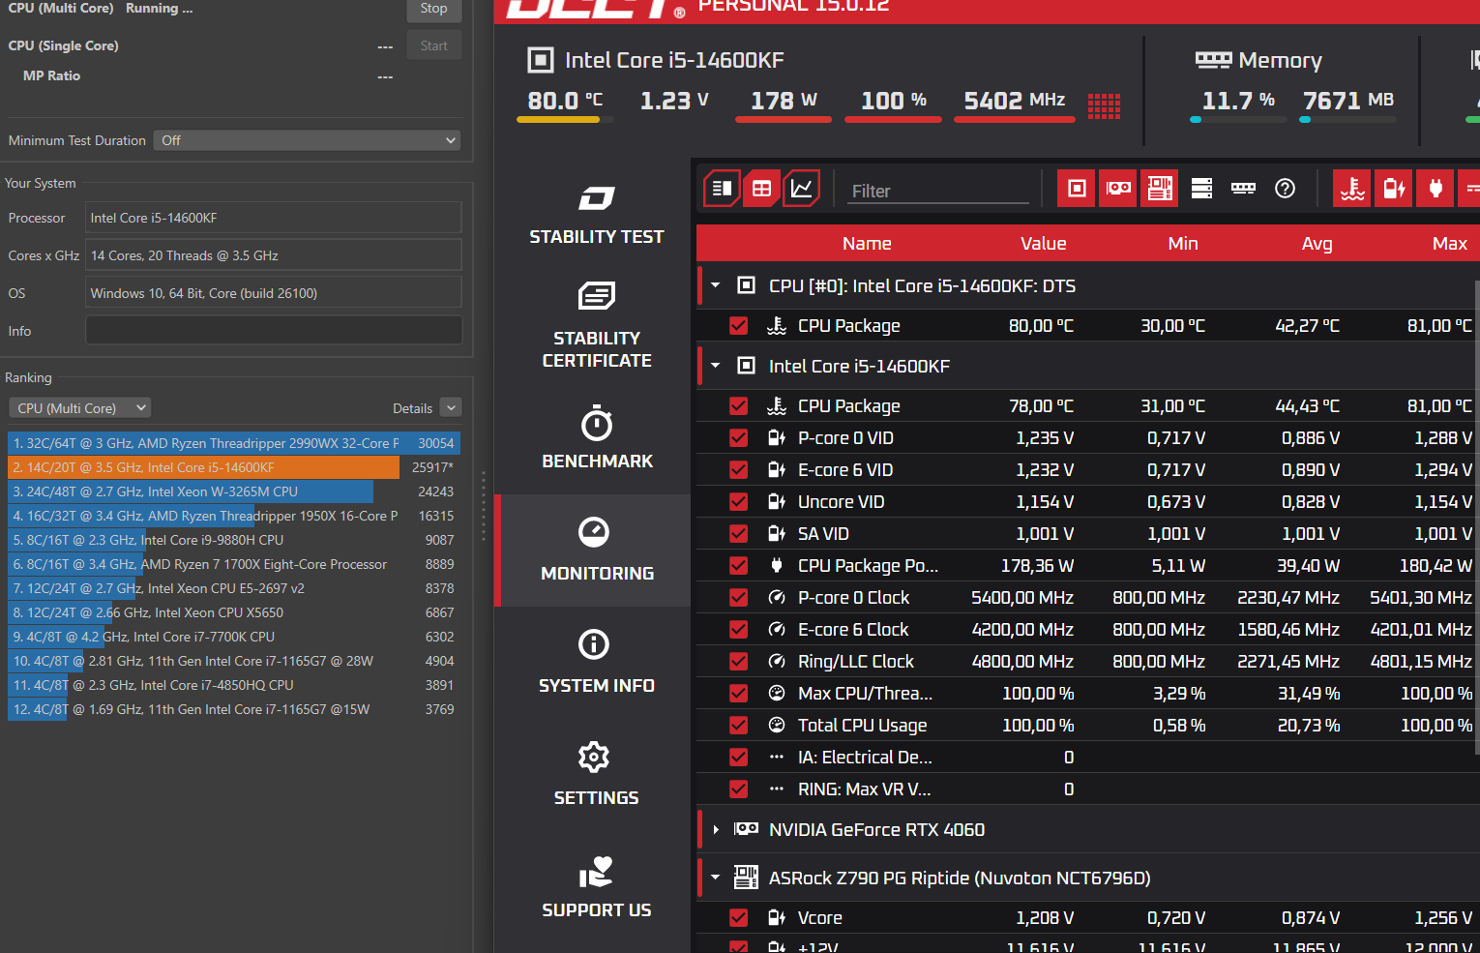
Task: Select the Intel Core i5-14600KF ranking row
Action: pos(233,467)
